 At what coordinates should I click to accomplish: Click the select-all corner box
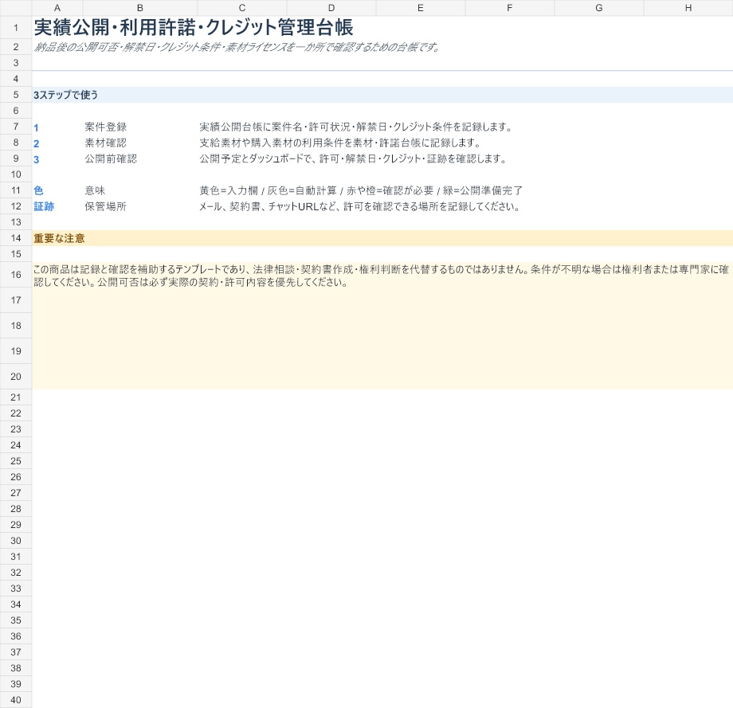click(16, 8)
